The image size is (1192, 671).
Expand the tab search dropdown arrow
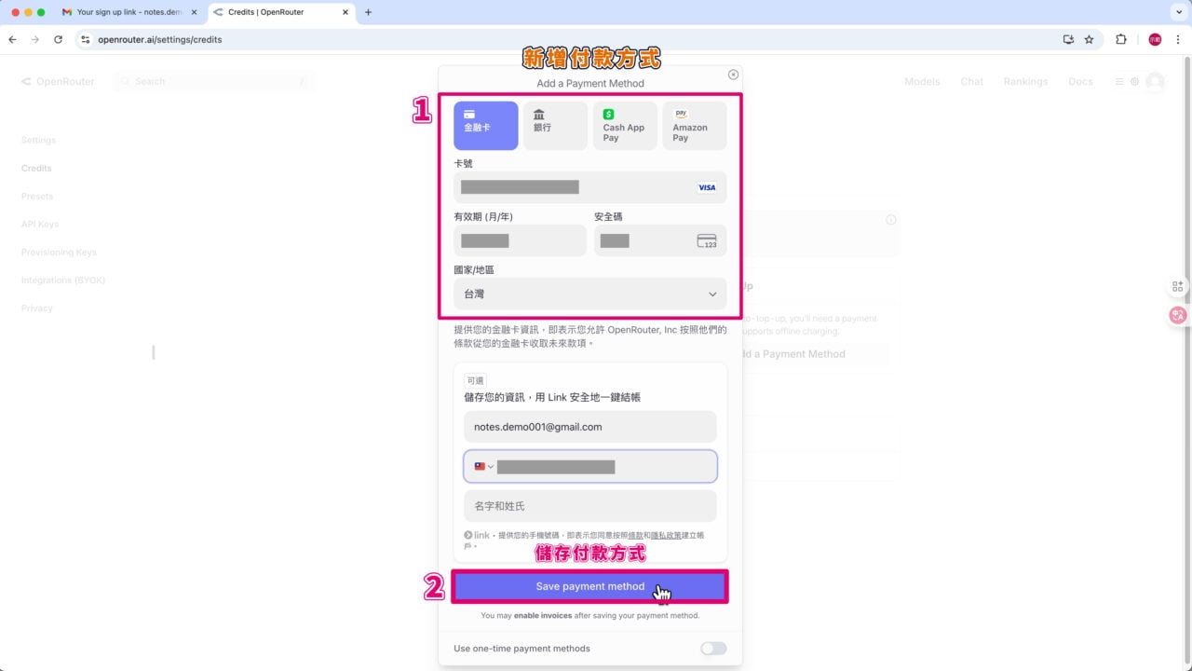(1178, 12)
